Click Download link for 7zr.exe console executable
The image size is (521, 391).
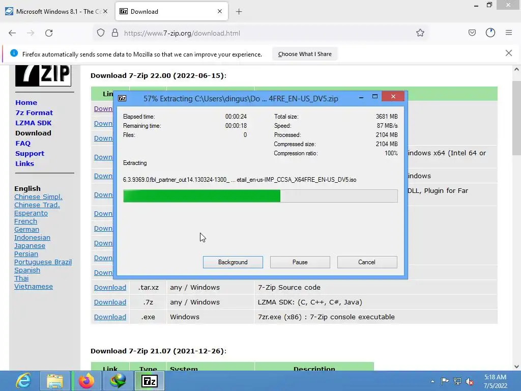pyautogui.click(x=110, y=317)
